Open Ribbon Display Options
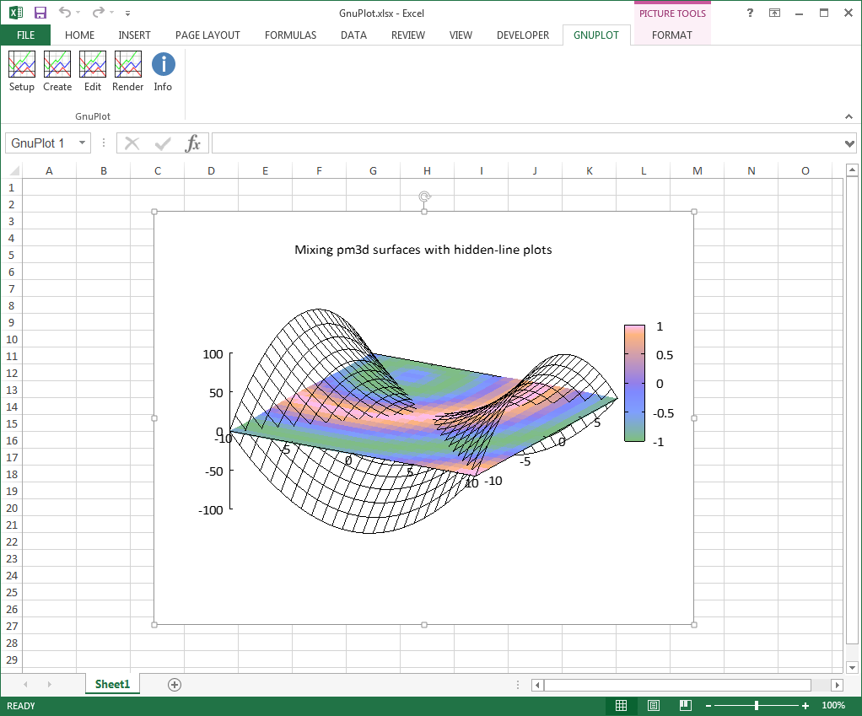Viewport: 862px width, 716px height. tap(774, 13)
